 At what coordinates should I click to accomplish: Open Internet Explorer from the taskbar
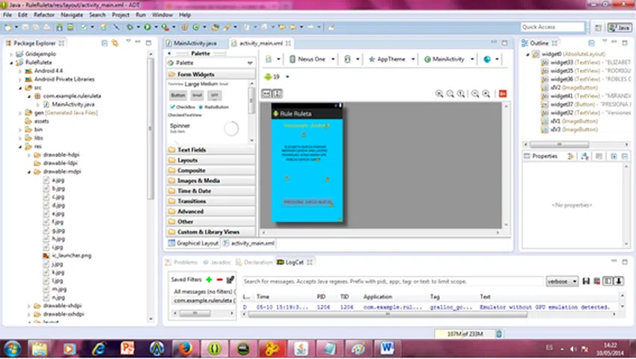click(x=99, y=349)
